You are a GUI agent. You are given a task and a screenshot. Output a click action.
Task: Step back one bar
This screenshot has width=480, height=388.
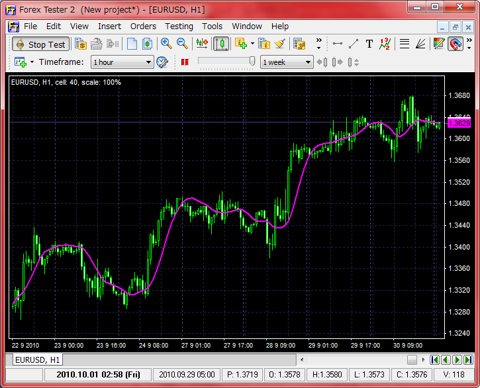click(322, 62)
